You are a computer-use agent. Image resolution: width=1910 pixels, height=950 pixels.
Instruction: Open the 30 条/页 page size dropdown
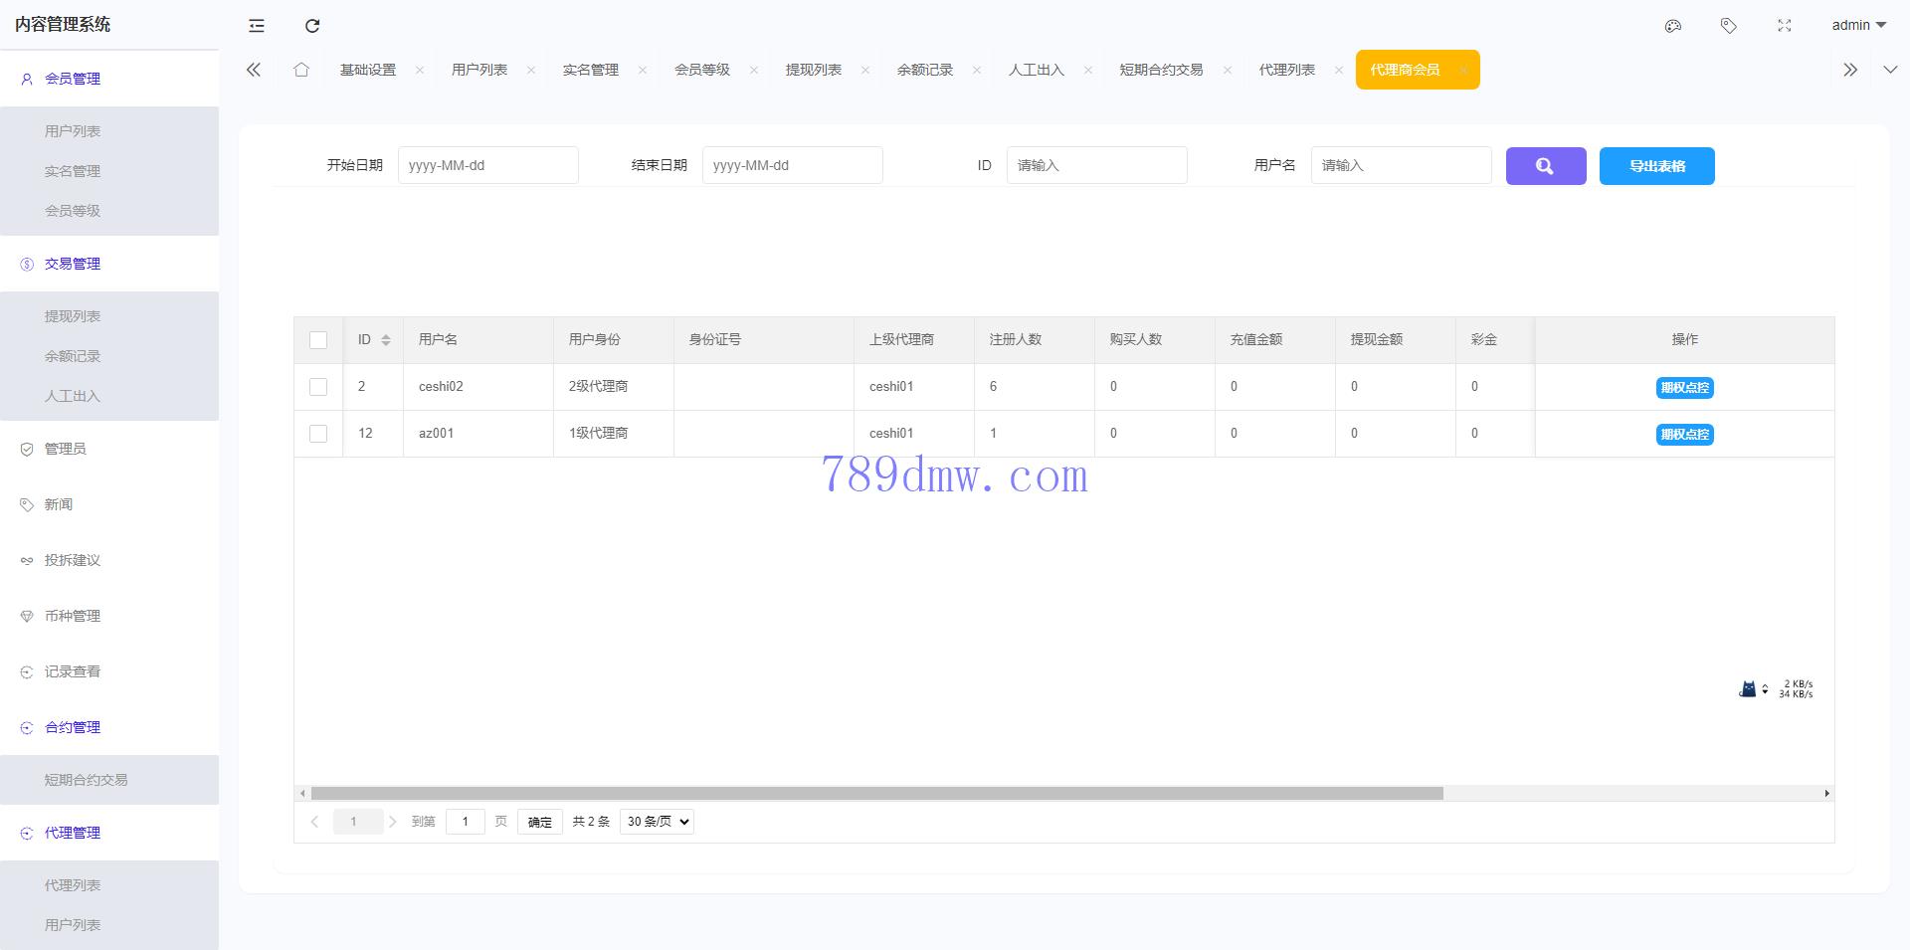pos(657,822)
